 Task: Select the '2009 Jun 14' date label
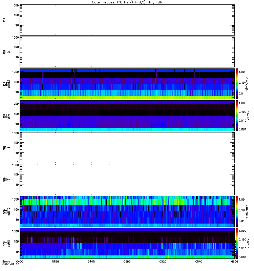coord(10,264)
